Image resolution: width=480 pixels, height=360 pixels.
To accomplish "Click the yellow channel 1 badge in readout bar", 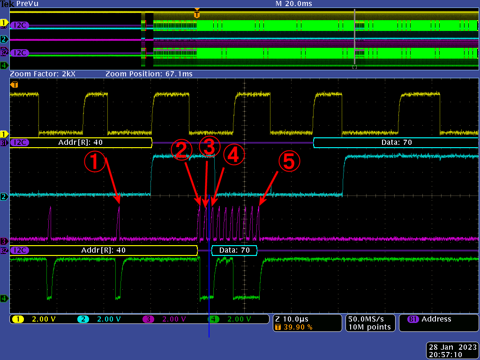I will [18, 319].
